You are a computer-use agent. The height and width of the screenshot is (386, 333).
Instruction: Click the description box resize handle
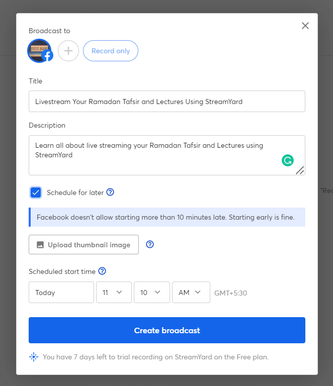[x=300, y=170]
